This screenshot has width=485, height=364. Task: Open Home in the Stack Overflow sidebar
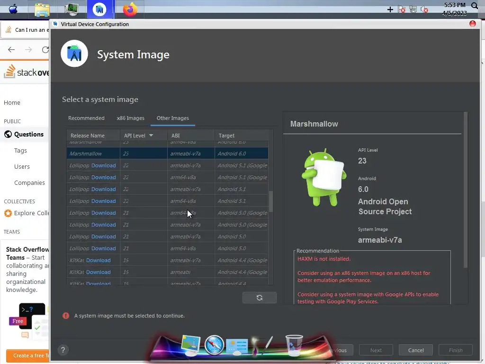pyautogui.click(x=12, y=102)
